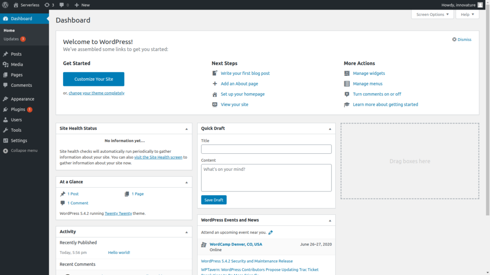Open Turn comments on or off link

[x=377, y=94]
